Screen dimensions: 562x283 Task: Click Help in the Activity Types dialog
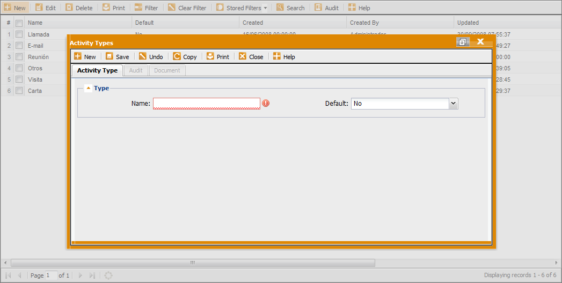(284, 56)
